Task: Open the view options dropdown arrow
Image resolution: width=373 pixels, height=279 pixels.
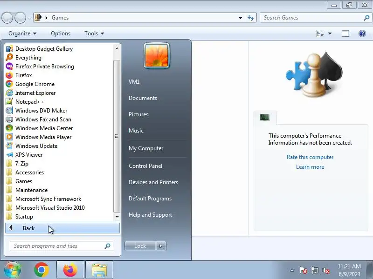Action: (330, 33)
